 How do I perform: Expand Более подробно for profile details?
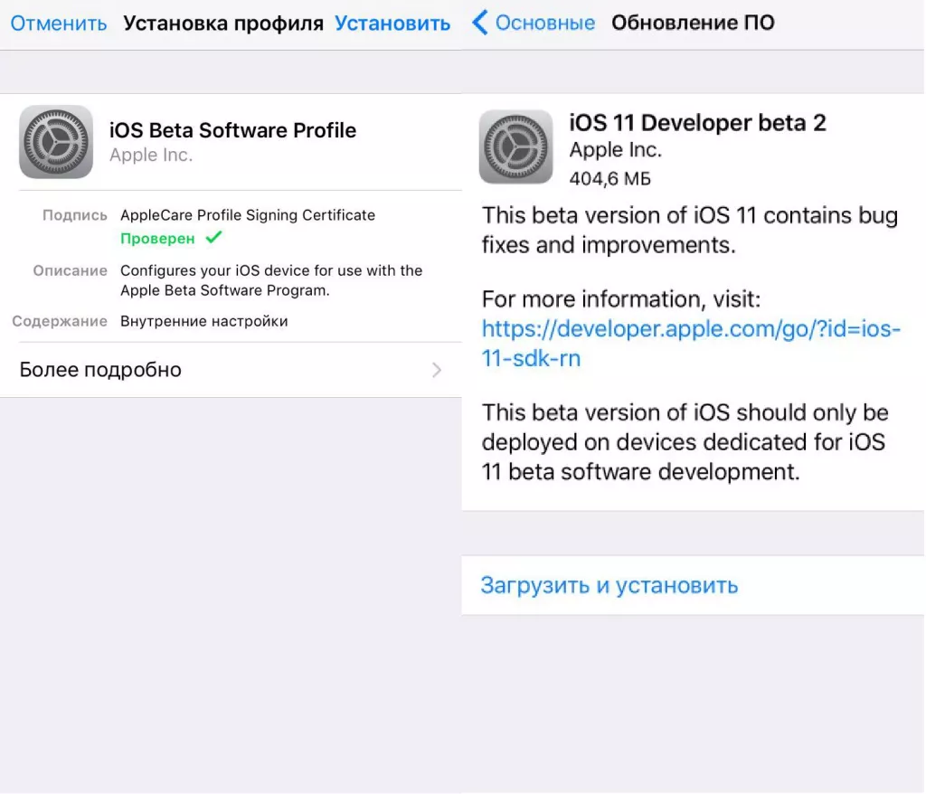click(99, 369)
